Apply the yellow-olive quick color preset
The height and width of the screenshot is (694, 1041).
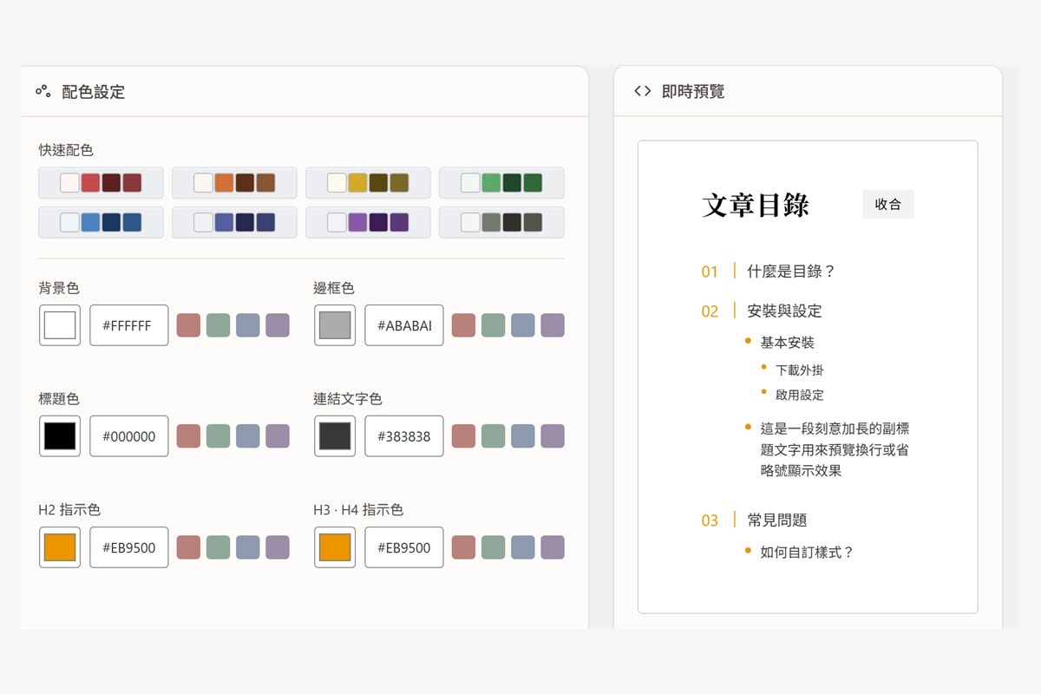(368, 183)
